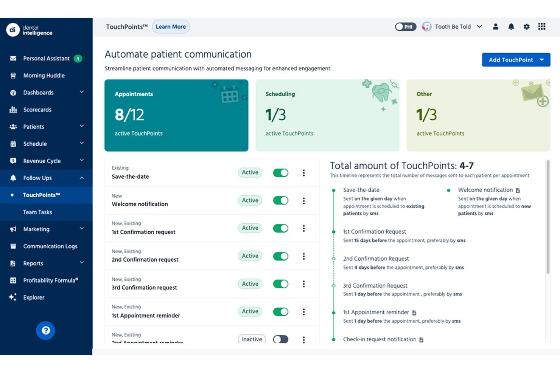This screenshot has height=373, width=560.
Task: Click the Inactive badge for 2nd Appointment reminder
Action: 252,339
